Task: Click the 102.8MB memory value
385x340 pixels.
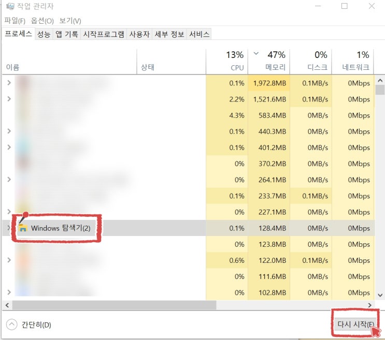Action: (x=273, y=293)
